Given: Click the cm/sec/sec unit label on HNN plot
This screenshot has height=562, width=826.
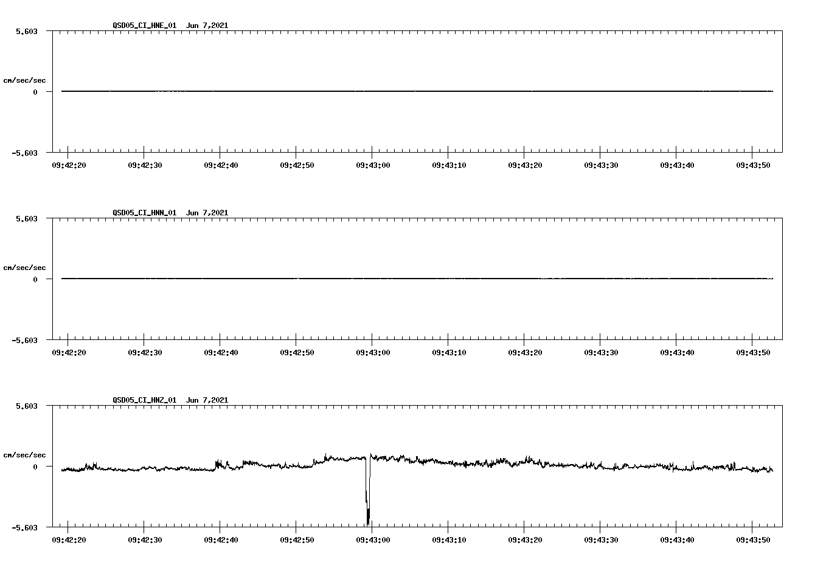Looking at the screenshot, I should point(24,268).
